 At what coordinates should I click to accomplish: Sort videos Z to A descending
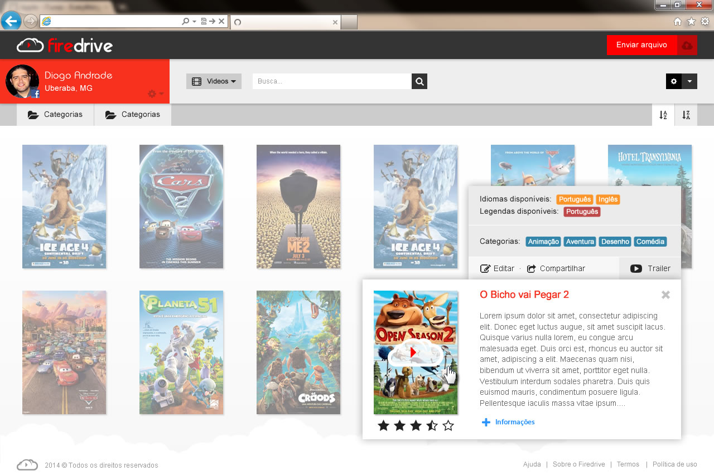(686, 115)
